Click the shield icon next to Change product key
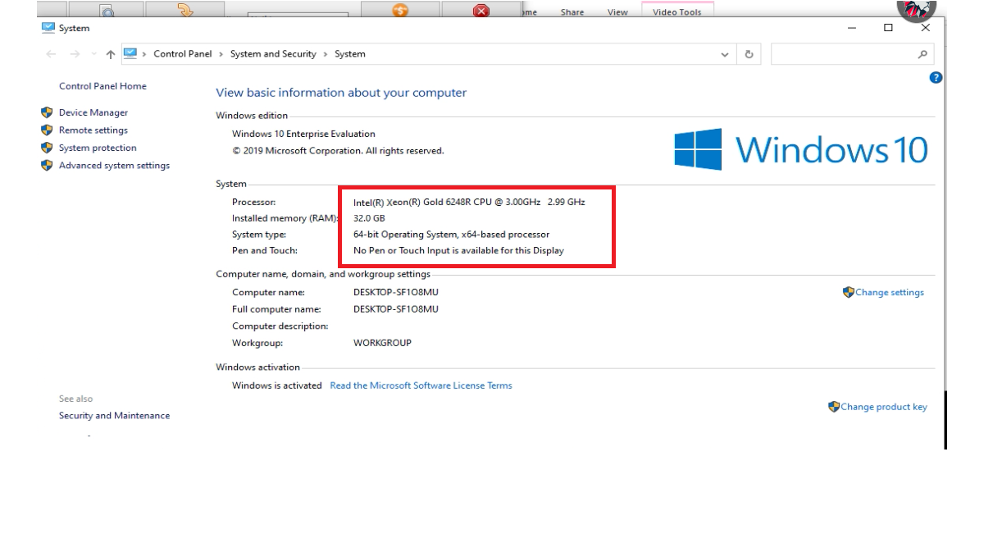The image size is (993, 543). [x=834, y=407]
